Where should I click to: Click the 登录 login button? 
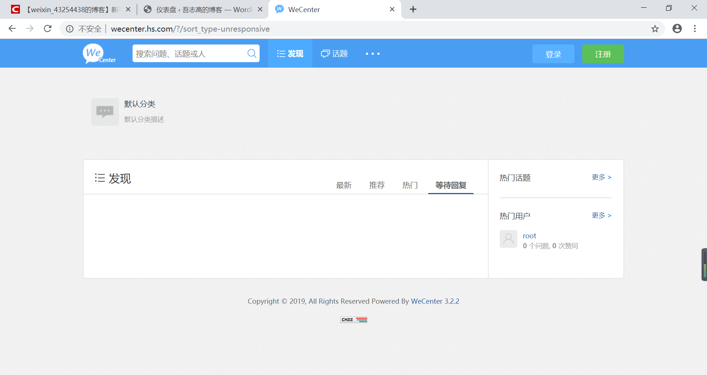click(x=553, y=54)
